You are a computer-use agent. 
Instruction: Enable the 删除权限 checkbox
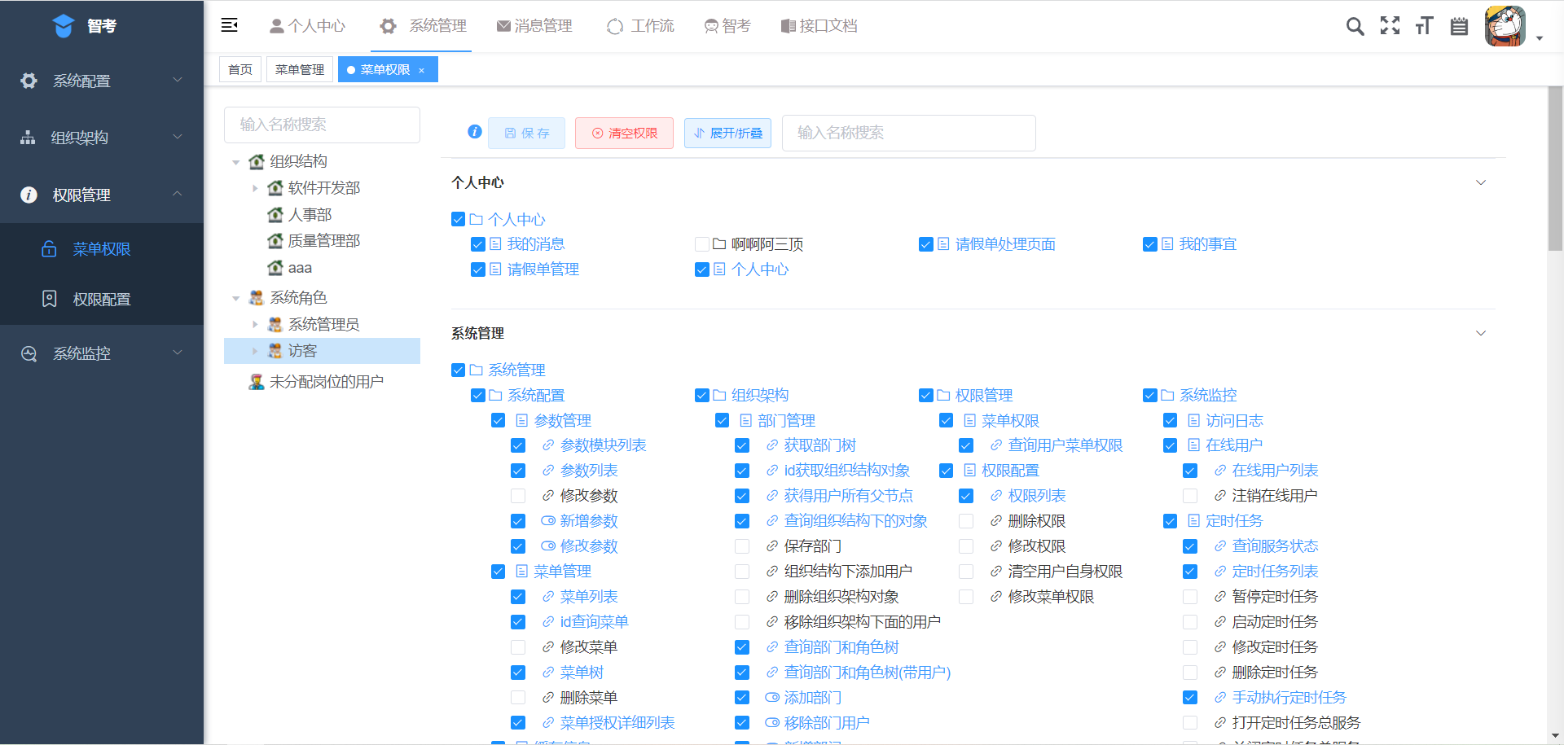coord(966,521)
